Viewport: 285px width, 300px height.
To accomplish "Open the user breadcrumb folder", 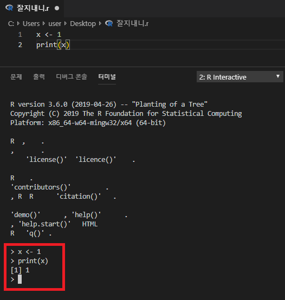I will click(55, 24).
